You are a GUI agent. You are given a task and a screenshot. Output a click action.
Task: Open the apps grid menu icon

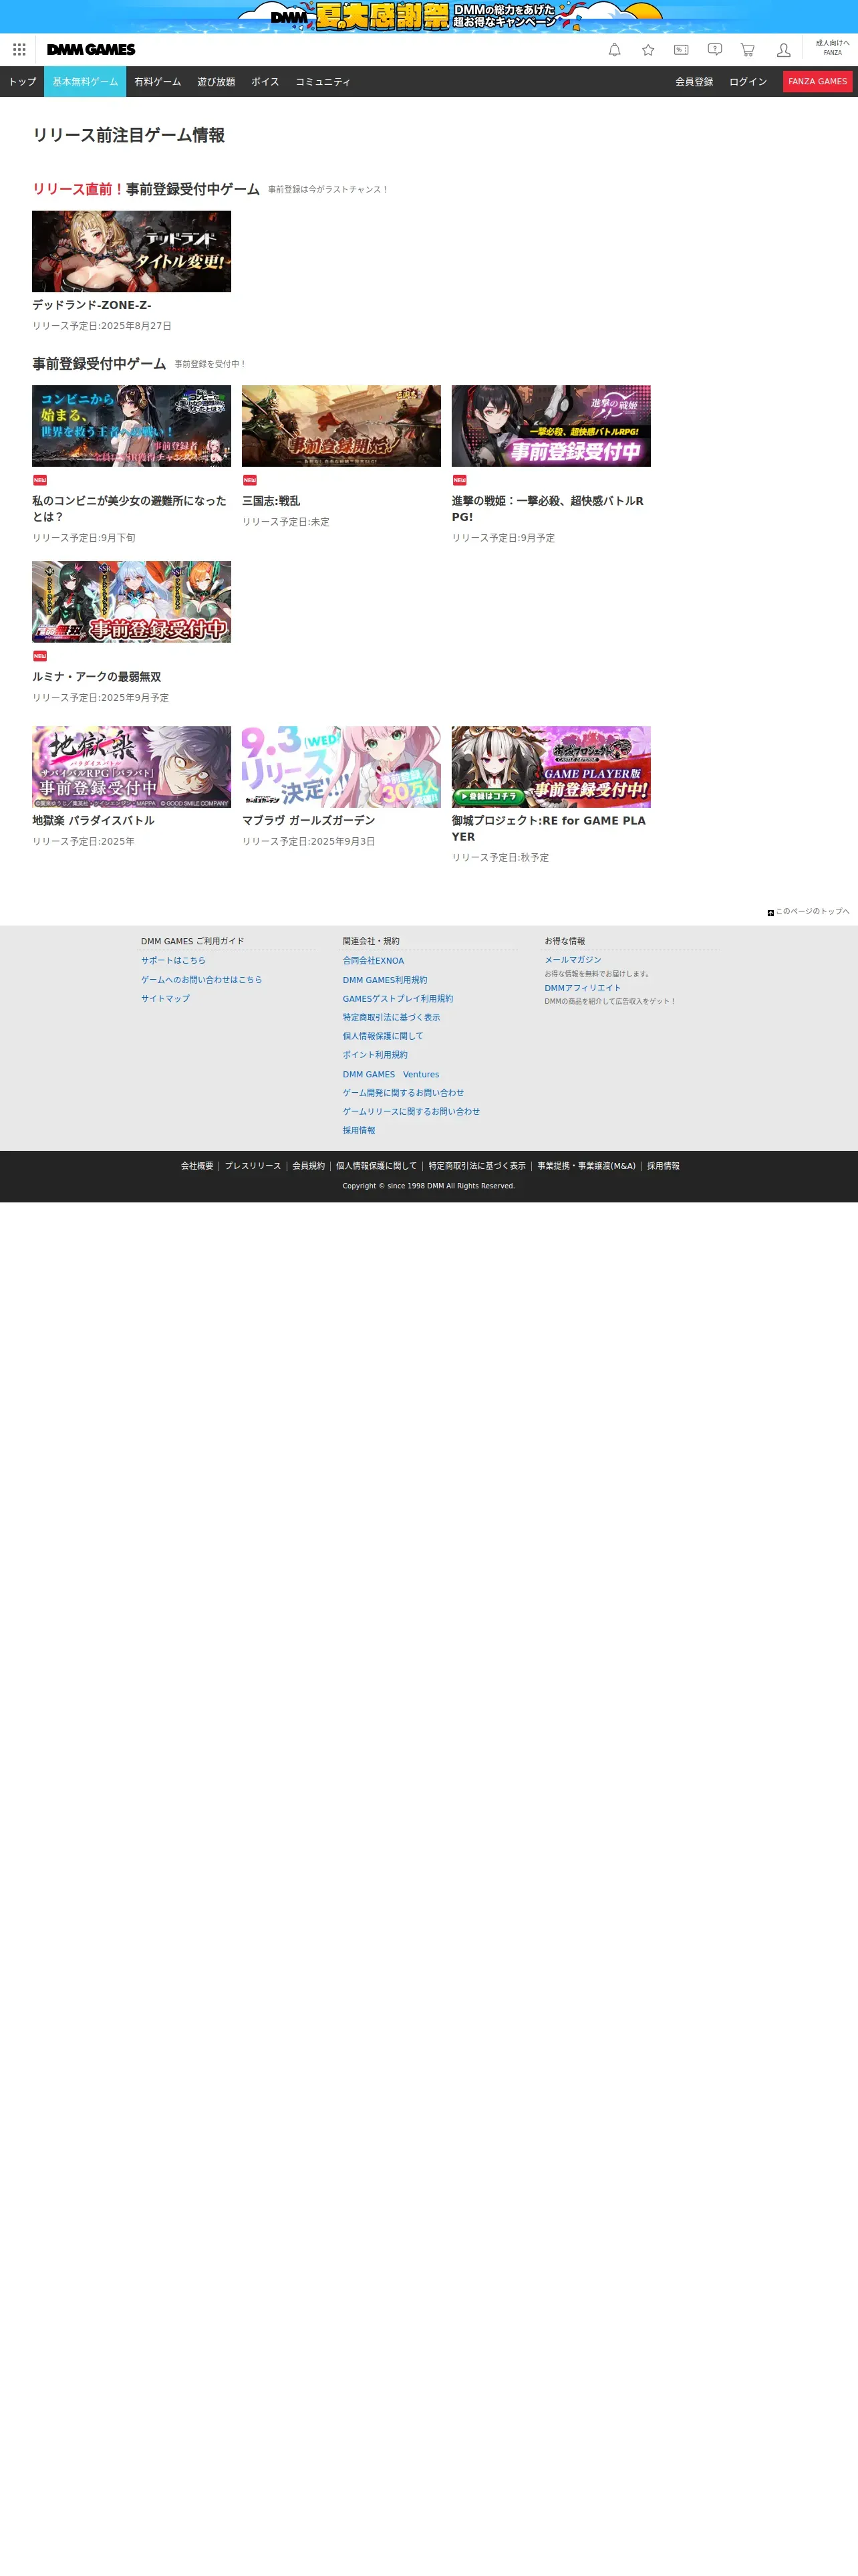click(19, 50)
